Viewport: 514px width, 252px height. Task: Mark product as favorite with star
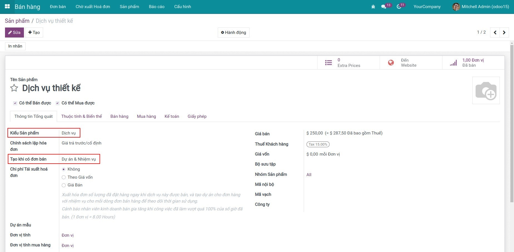[x=14, y=88]
